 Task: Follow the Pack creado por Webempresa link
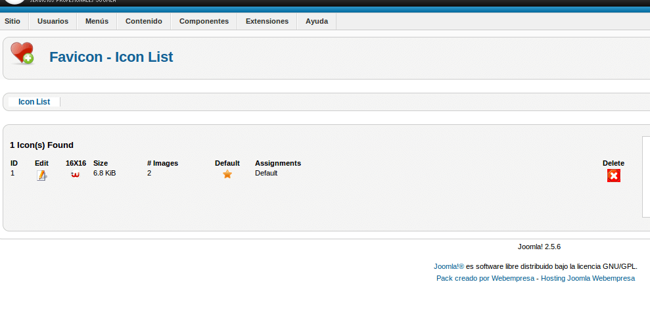[485, 278]
